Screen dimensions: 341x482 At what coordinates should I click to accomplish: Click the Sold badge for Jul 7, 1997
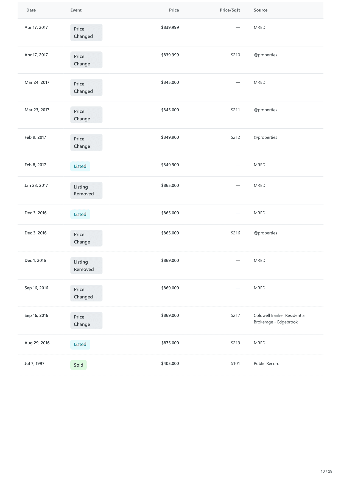click(x=79, y=365)
